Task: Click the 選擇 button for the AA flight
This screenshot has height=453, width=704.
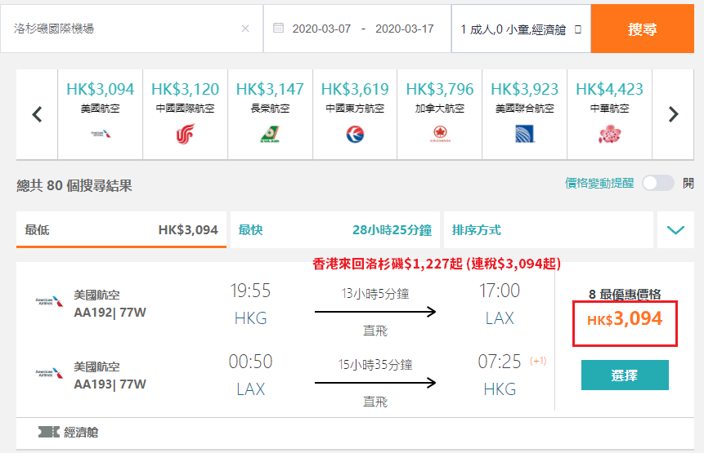Action: pos(625,375)
